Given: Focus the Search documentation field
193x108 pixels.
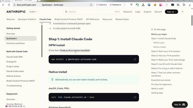Looking at the screenshot, I should click(x=92, y=12).
